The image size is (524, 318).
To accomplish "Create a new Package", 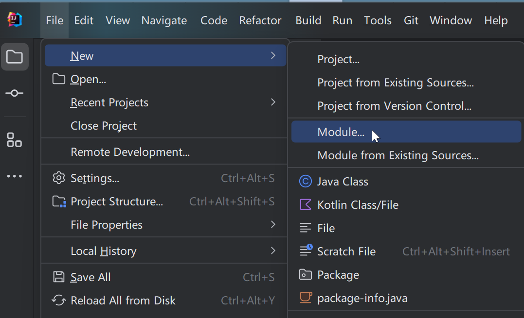I will pos(338,275).
